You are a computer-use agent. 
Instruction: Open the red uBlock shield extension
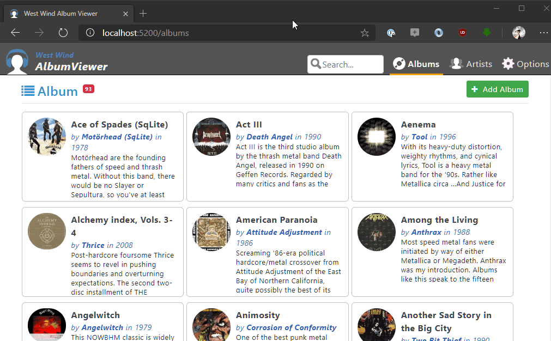tap(463, 33)
